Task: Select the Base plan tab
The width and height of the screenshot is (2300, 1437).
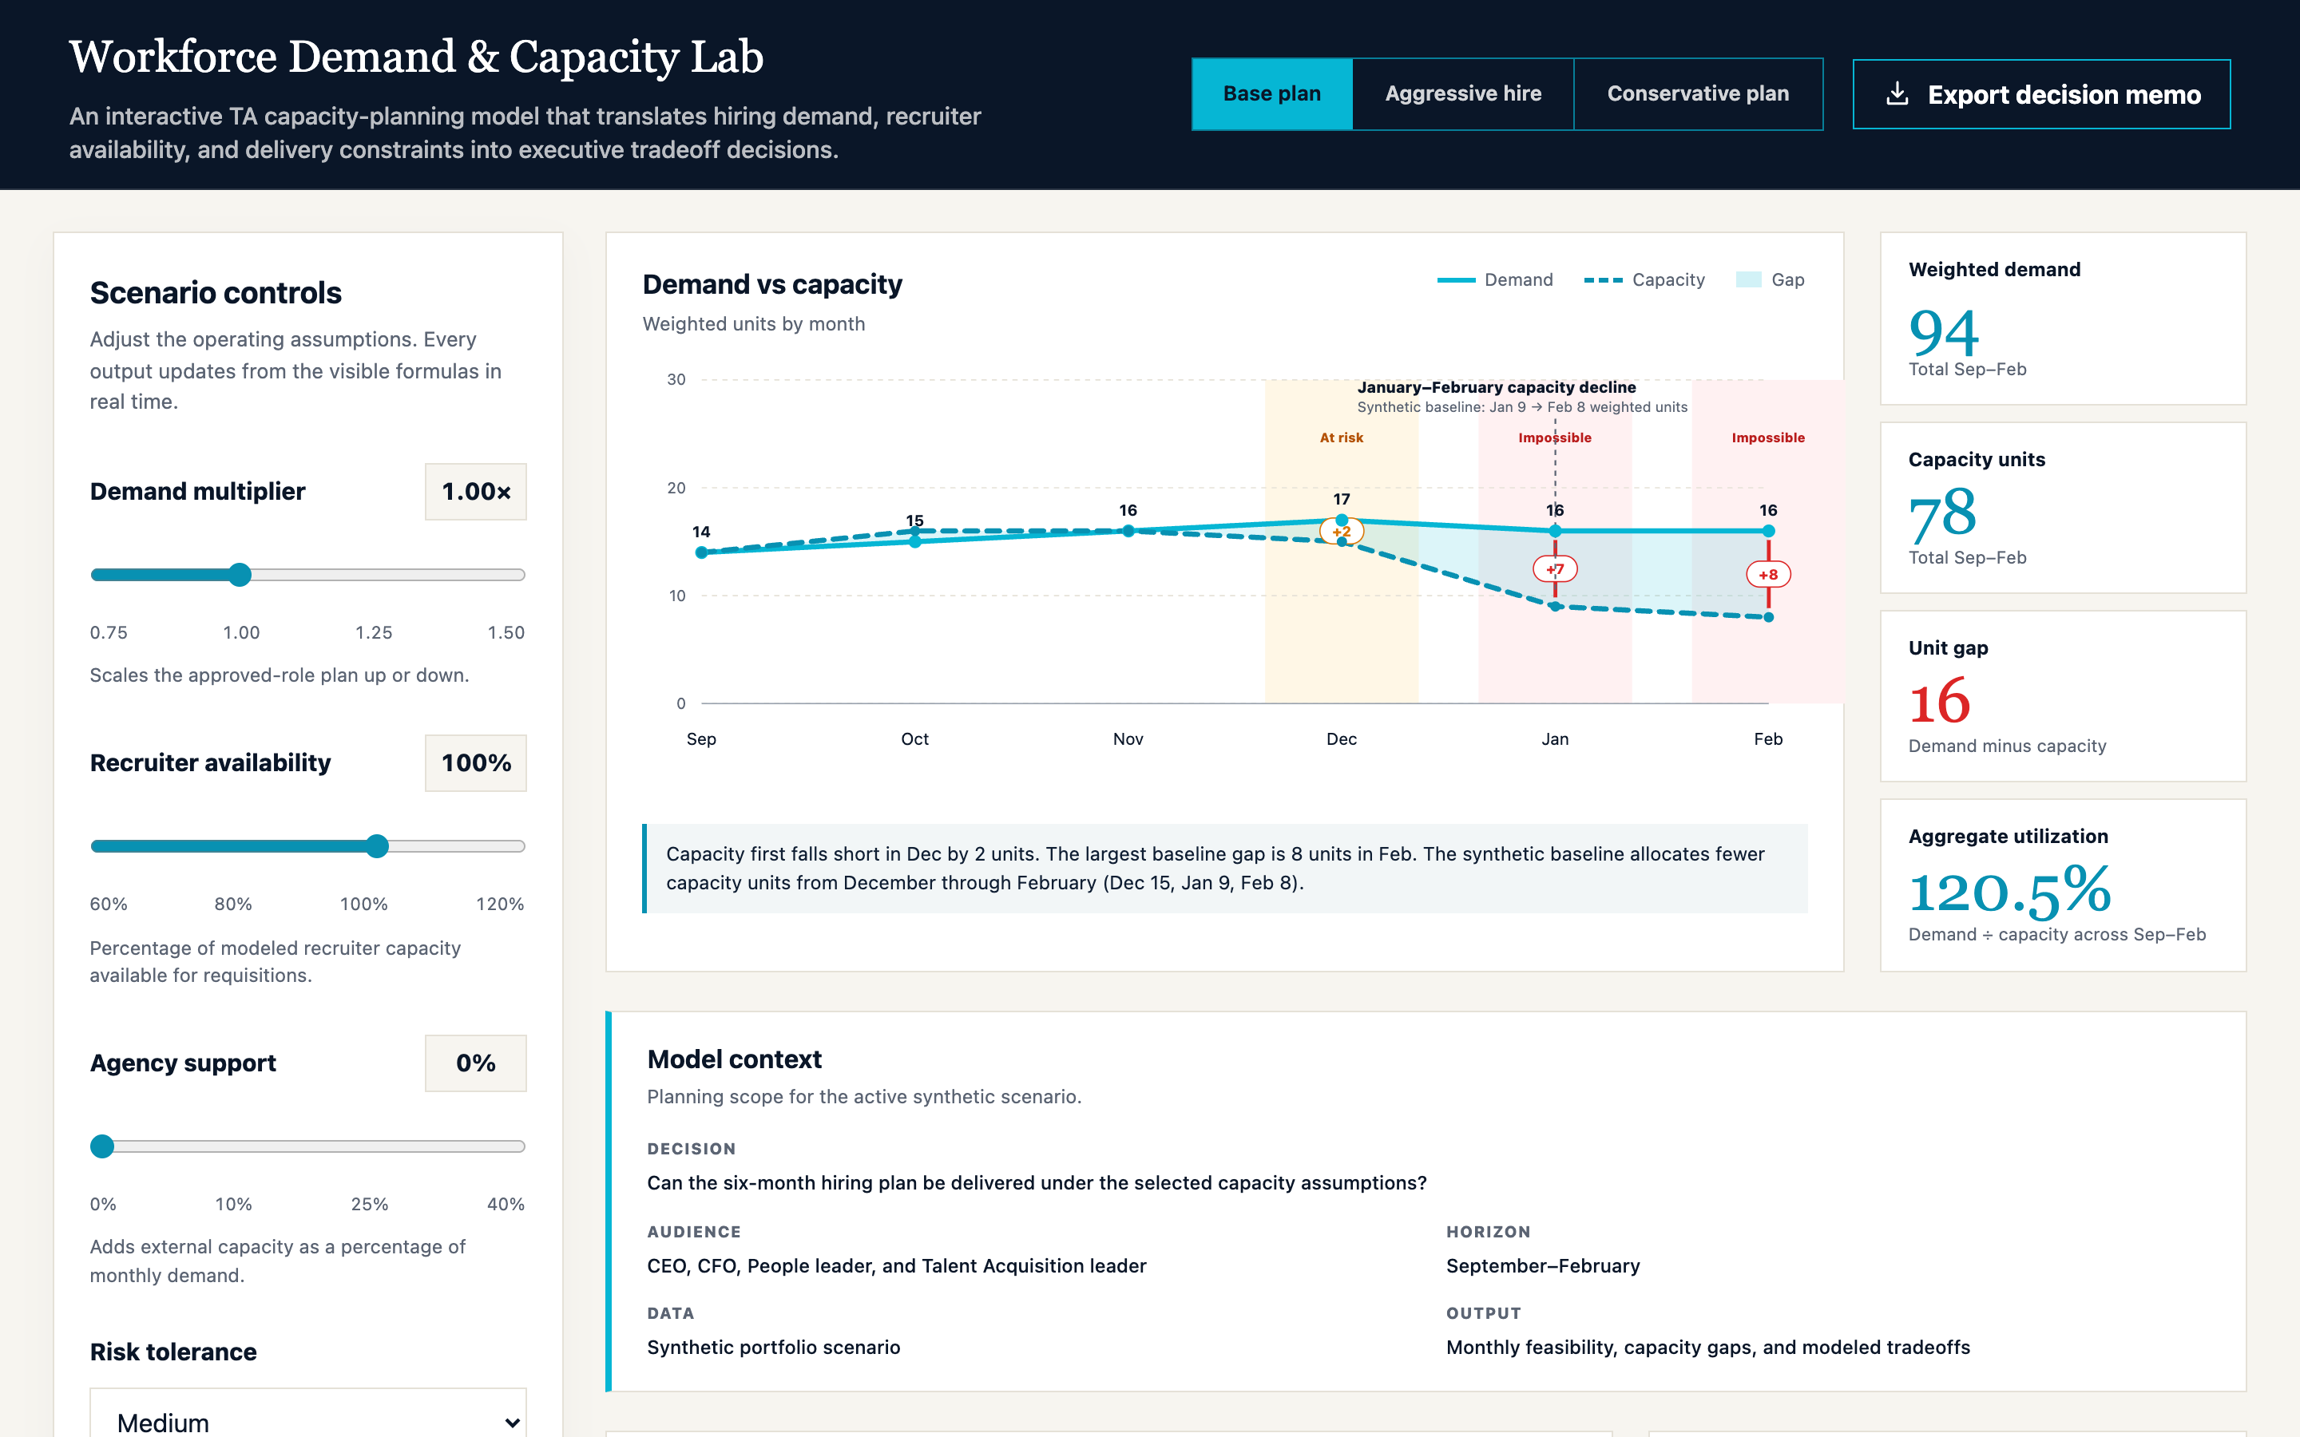Action: (1271, 93)
